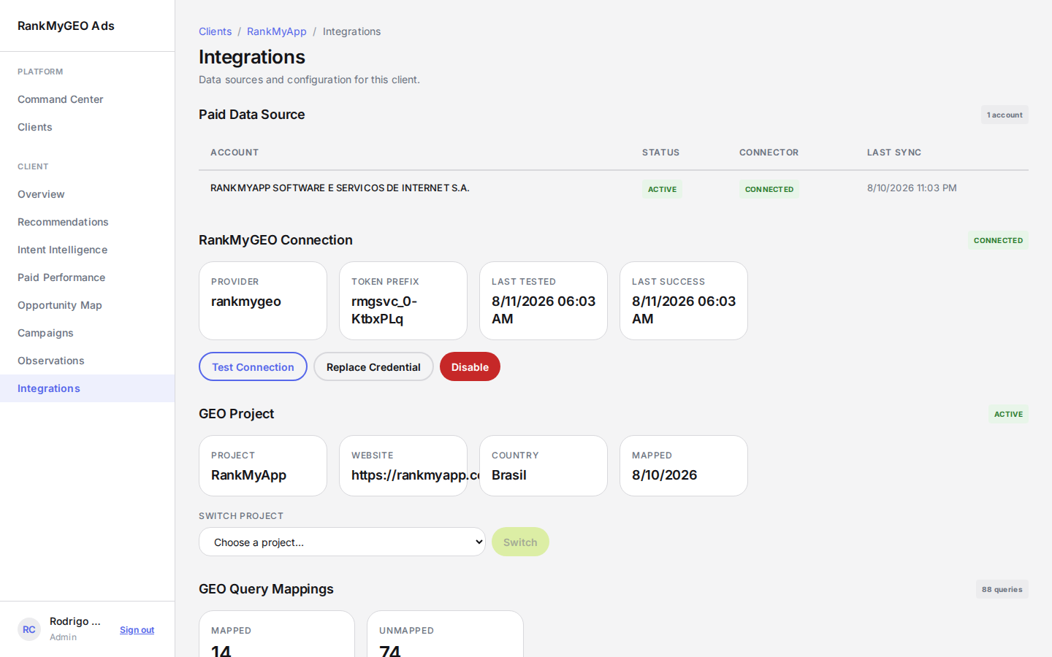
Task: Click the Country Brasil card
Action: (544, 466)
